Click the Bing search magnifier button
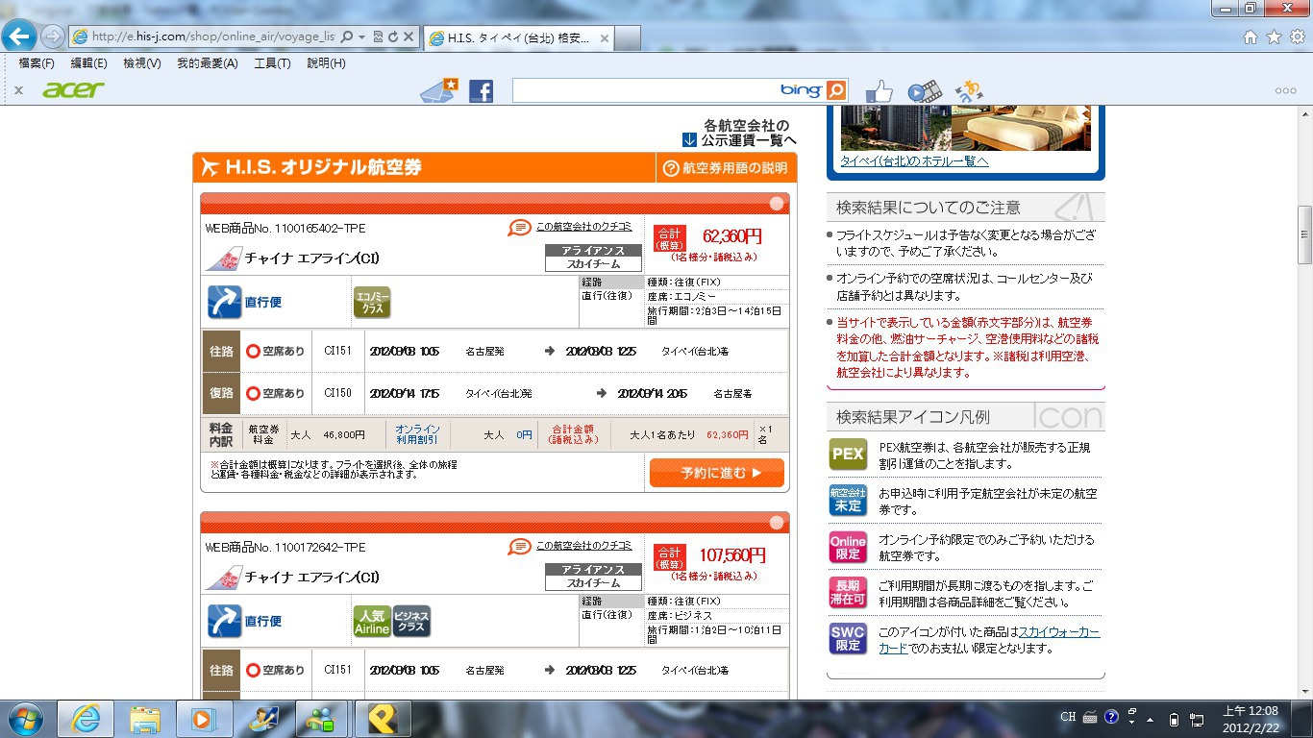 point(836,90)
